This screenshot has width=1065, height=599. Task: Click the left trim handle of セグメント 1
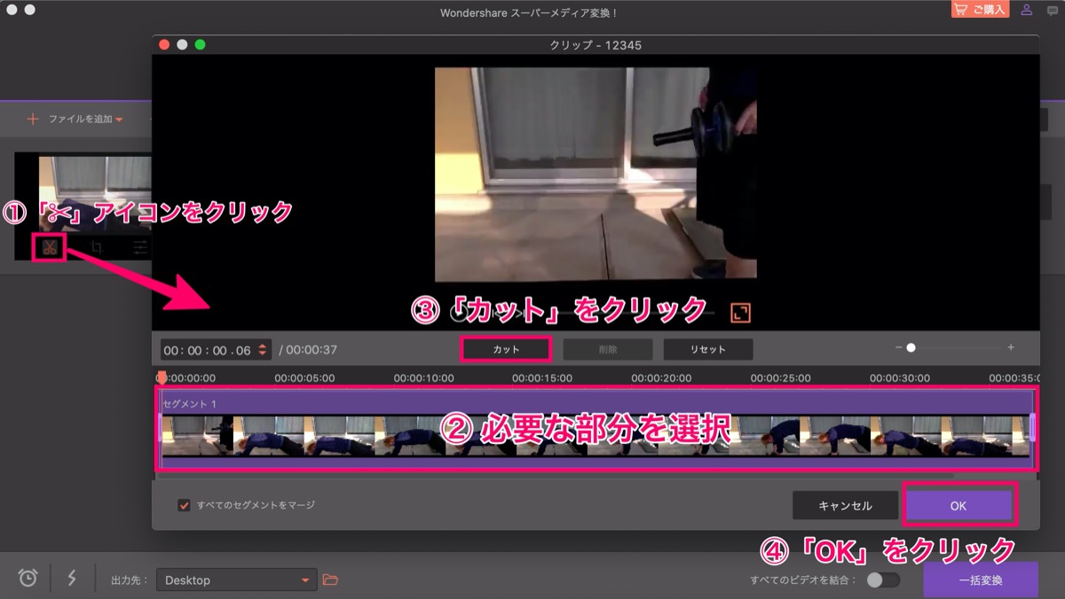pyautogui.click(x=160, y=428)
